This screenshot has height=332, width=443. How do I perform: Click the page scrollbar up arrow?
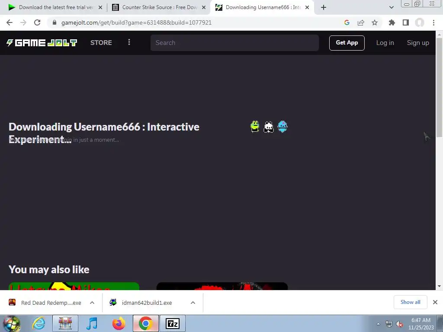[x=439, y=35]
